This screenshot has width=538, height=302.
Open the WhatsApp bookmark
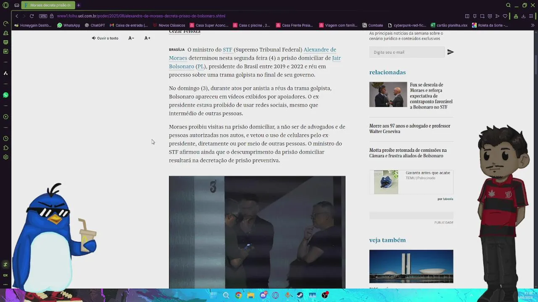pyautogui.click(x=69, y=25)
